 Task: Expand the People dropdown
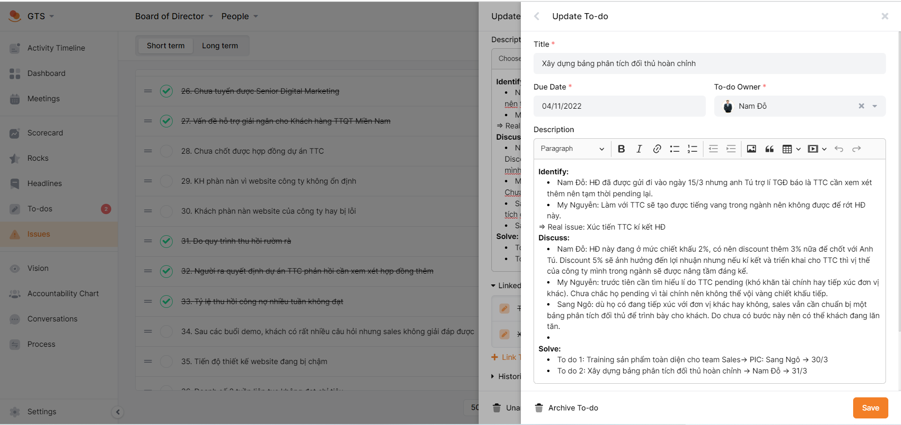tap(240, 16)
